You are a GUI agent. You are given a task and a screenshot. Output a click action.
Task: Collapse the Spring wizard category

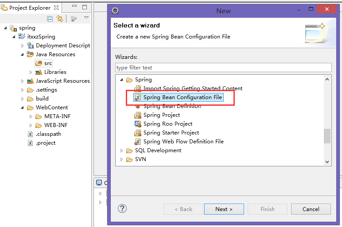121,80
